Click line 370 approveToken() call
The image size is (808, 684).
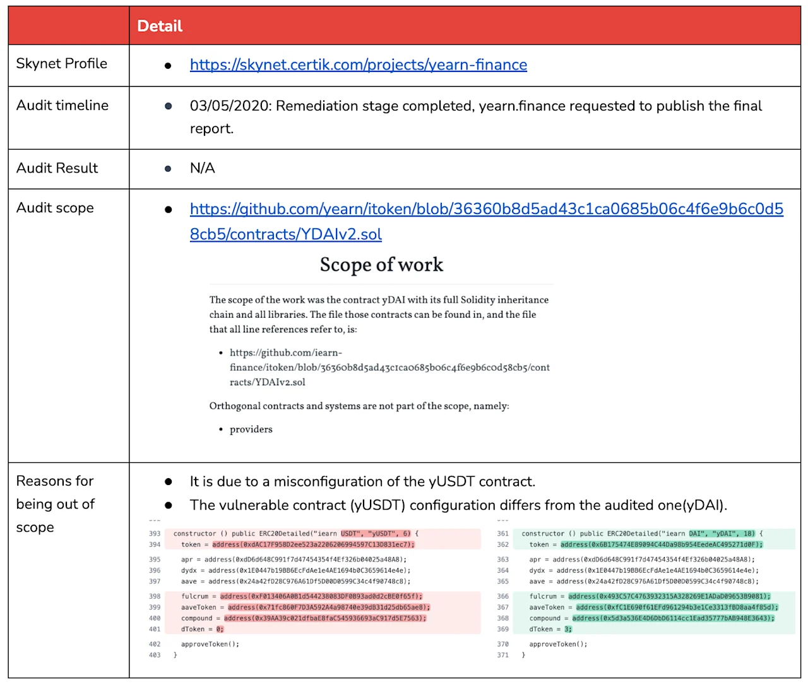click(x=559, y=644)
